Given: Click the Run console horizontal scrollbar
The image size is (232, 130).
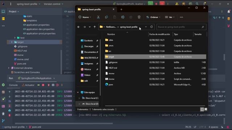Looking at the screenshot, I should coord(64,123).
